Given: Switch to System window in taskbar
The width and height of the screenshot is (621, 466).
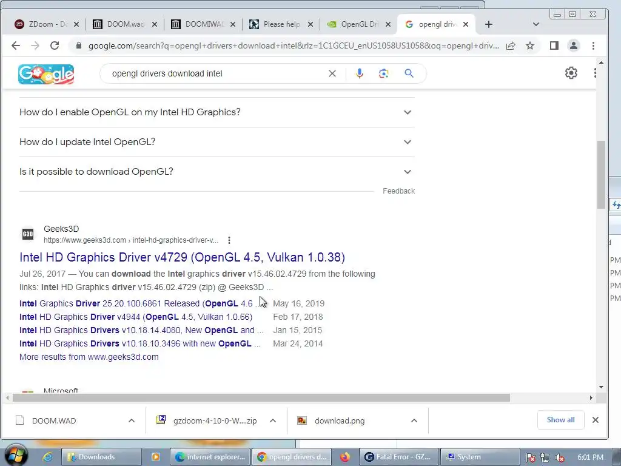Looking at the screenshot, I should [x=480, y=457].
